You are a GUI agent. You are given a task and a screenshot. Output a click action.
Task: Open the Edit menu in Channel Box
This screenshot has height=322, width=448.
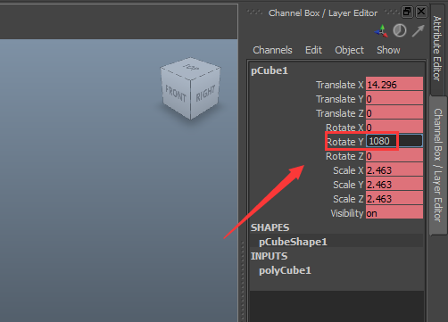pyautogui.click(x=313, y=50)
